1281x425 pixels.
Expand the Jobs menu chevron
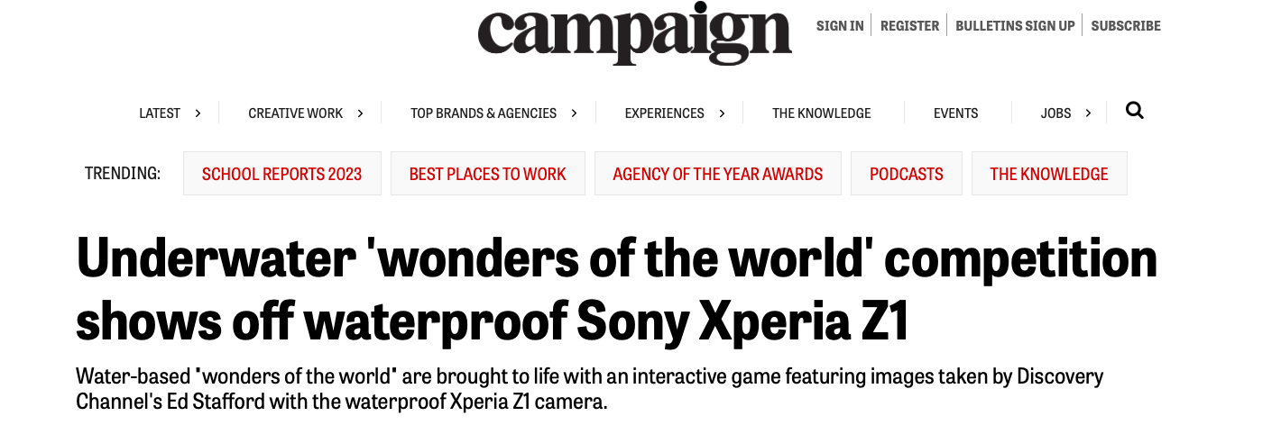click(x=1088, y=113)
